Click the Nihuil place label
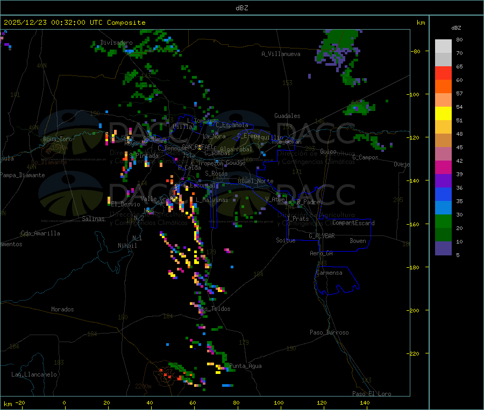This screenshot has height=410, width=484. (127, 246)
